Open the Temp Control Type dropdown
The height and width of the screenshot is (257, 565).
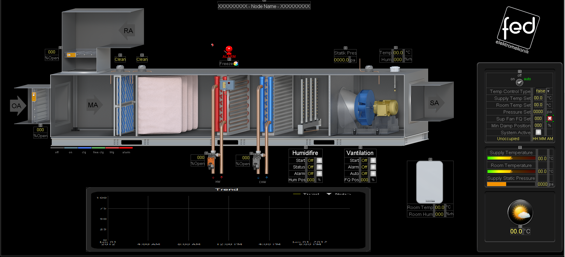pyautogui.click(x=548, y=91)
